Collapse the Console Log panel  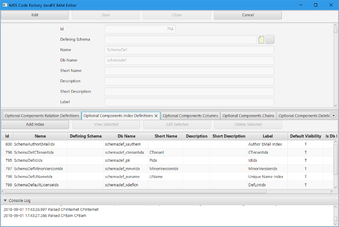click(x=5, y=201)
